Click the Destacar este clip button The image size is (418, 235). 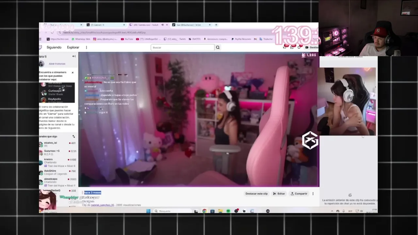[x=256, y=194]
